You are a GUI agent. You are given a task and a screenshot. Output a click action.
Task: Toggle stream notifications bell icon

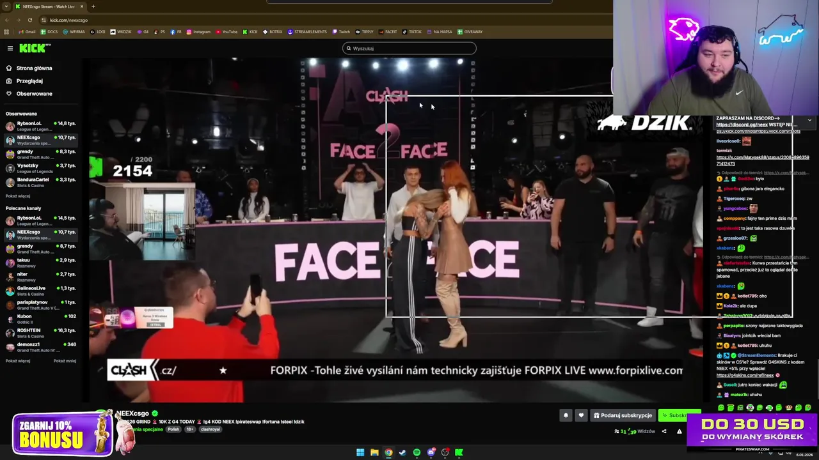tap(566, 415)
